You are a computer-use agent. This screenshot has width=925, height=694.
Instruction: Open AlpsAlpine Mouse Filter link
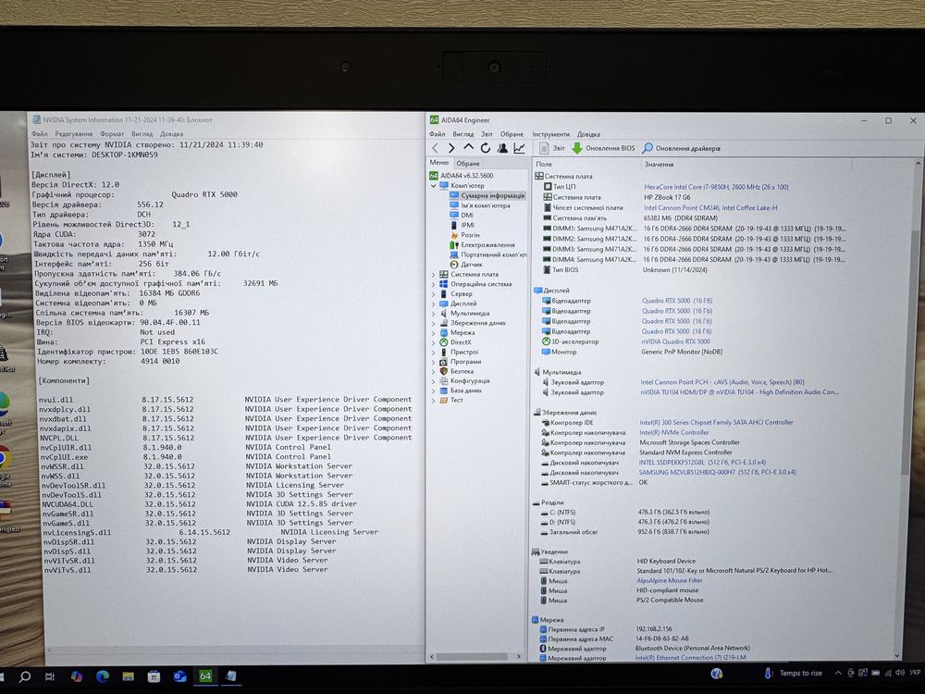[669, 581]
